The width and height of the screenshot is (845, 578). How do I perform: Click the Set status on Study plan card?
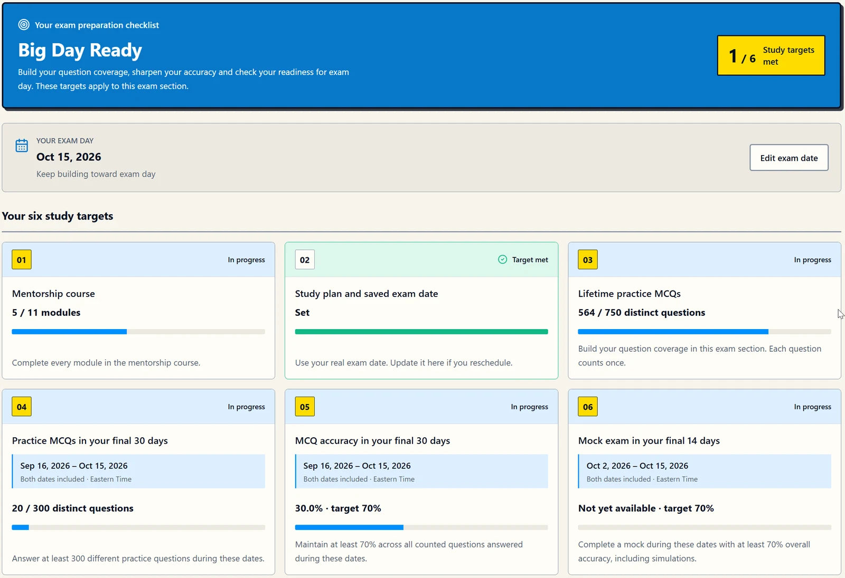pyautogui.click(x=302, y=313)
